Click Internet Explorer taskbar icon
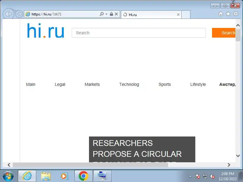Image resolution: width=243 pixels, height=182 pixels. coord(27,176)
